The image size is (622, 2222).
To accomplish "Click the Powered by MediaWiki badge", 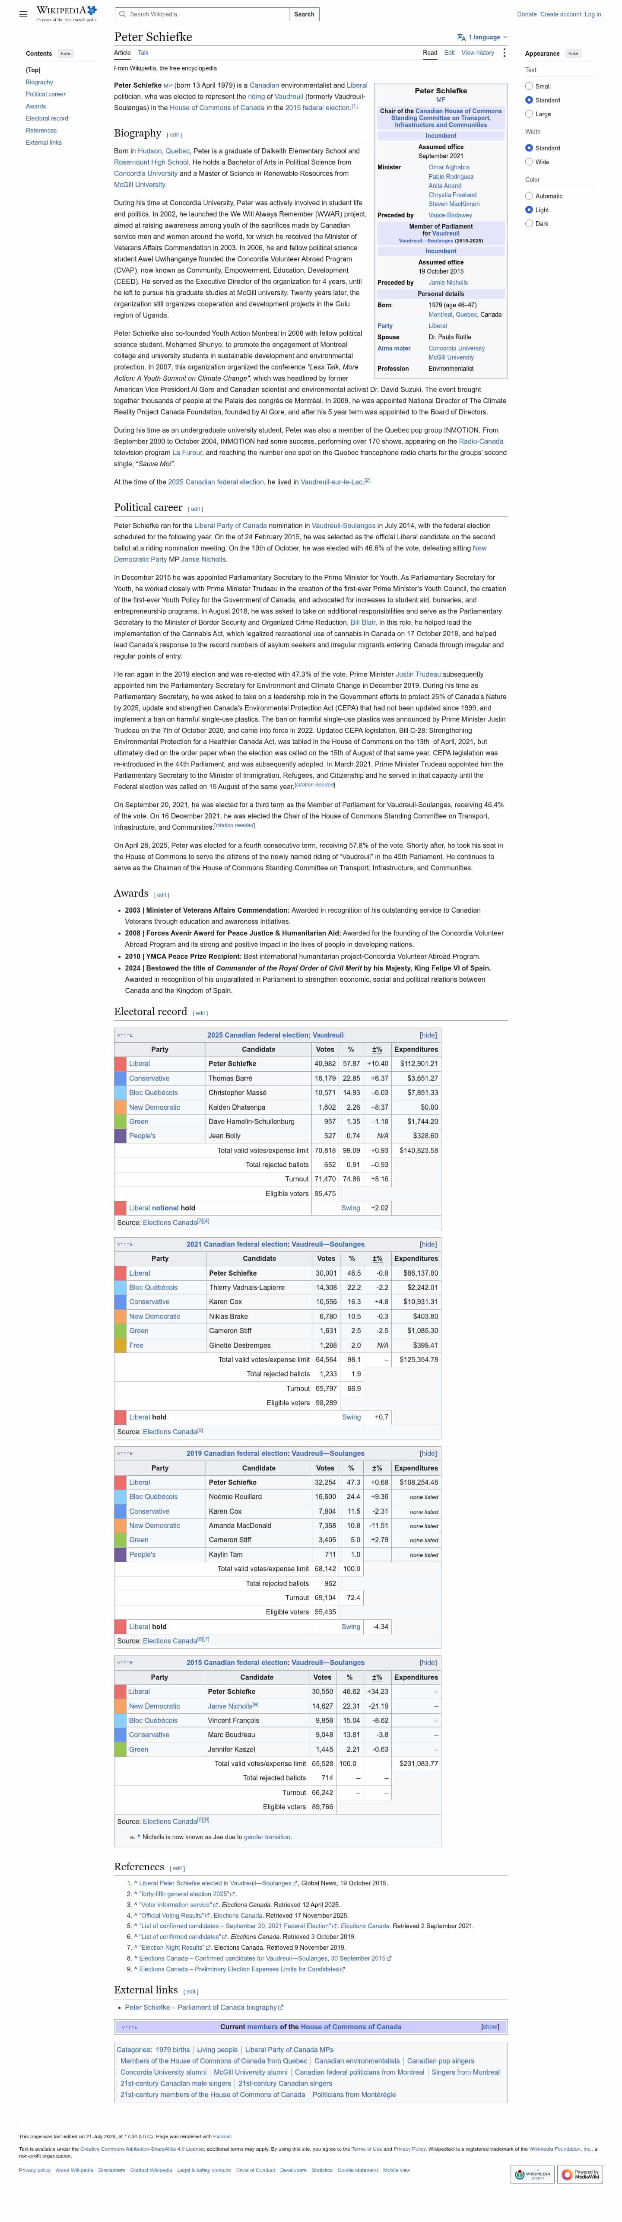I will [580, 2174].
